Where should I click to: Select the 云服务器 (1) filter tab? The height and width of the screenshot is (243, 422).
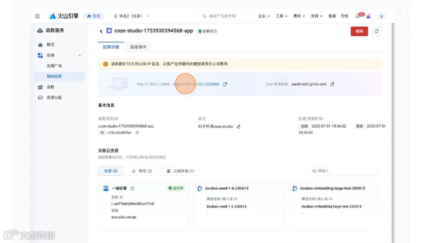pyautogui.click(x=180, y=171)
